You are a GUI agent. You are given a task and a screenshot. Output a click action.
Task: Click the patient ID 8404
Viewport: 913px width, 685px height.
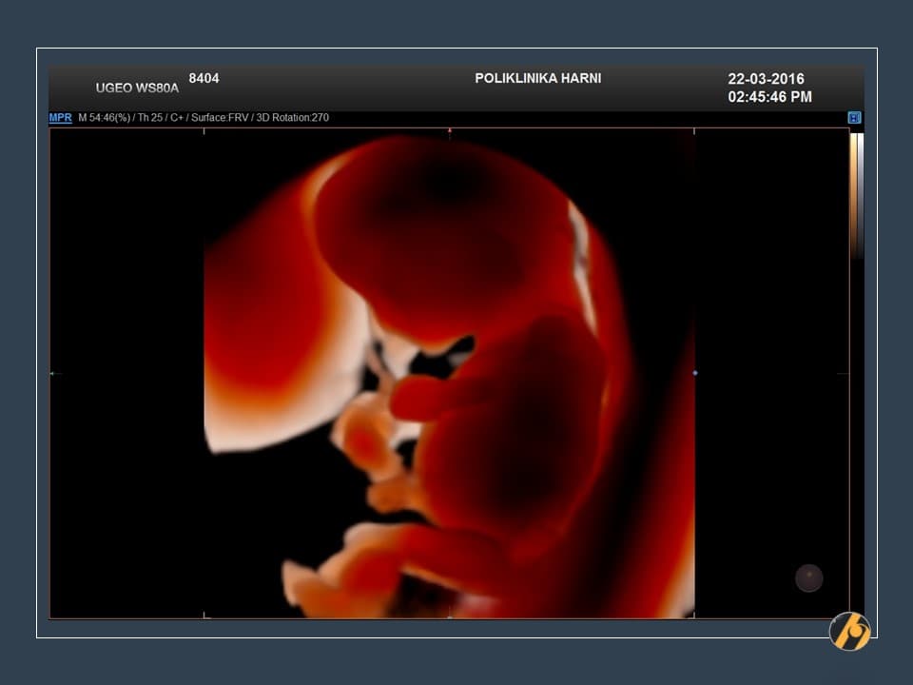(x=204, y=78)
